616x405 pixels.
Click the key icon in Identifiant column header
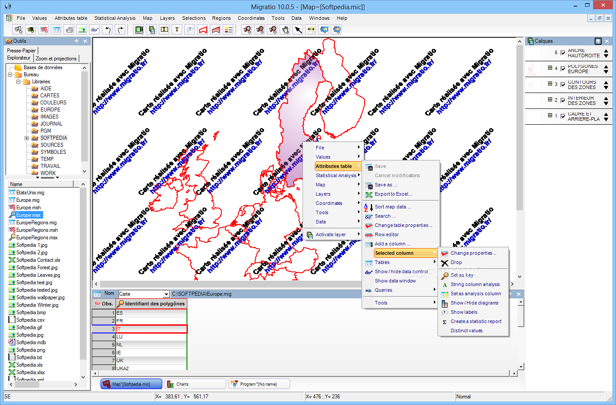pyautogui.click(x=120, y=304)
